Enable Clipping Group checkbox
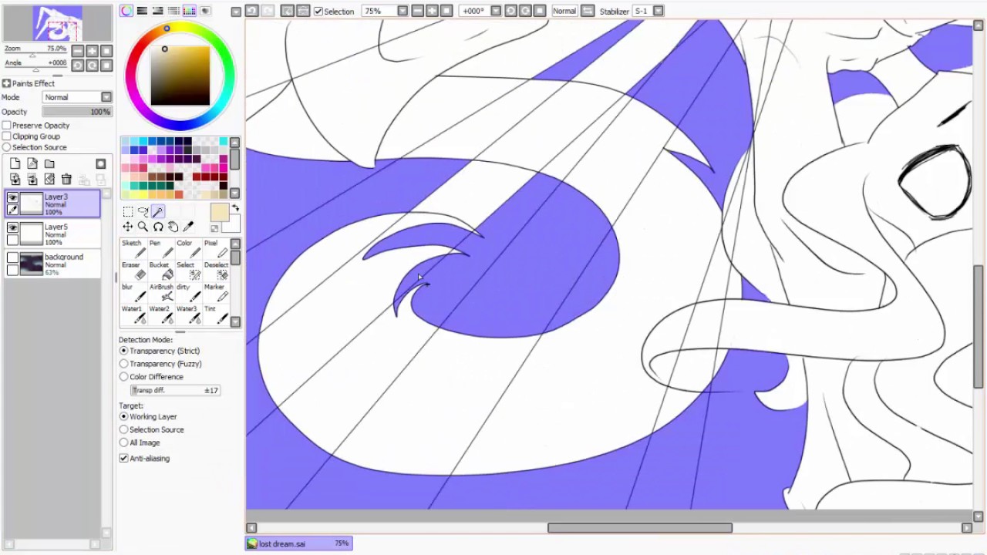 [6, 136]
